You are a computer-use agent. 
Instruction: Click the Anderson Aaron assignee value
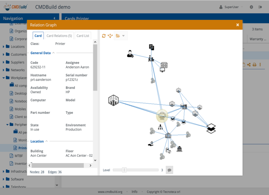(77, 67)
